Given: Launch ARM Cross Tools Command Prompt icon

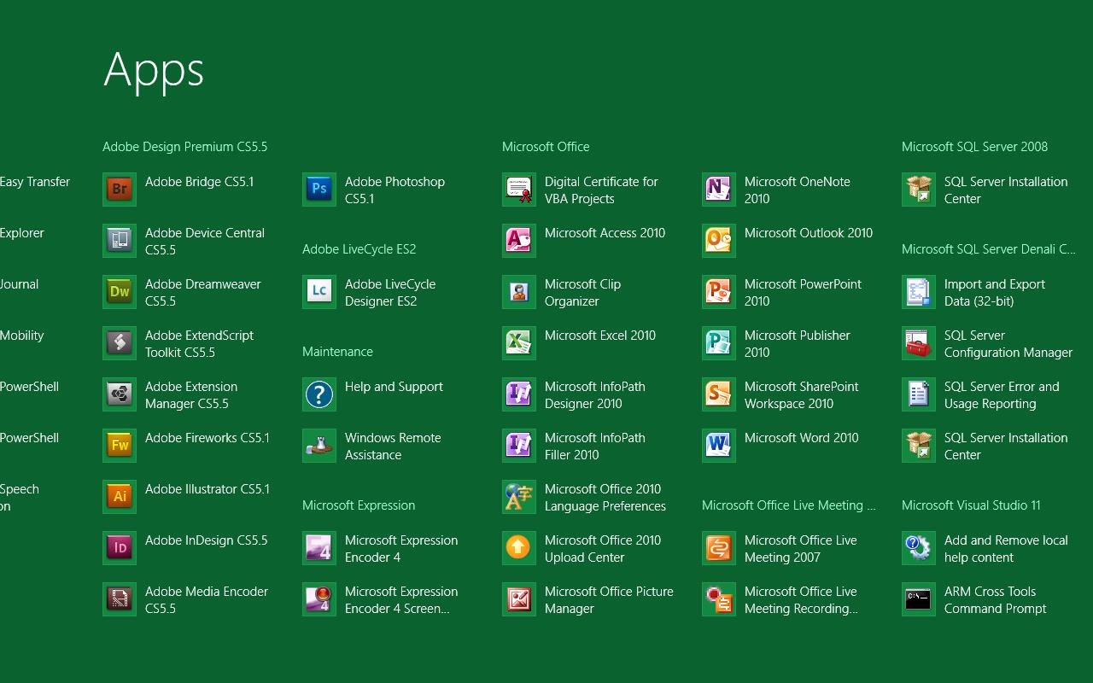Looking at the screenshot, I should [919, 599].
